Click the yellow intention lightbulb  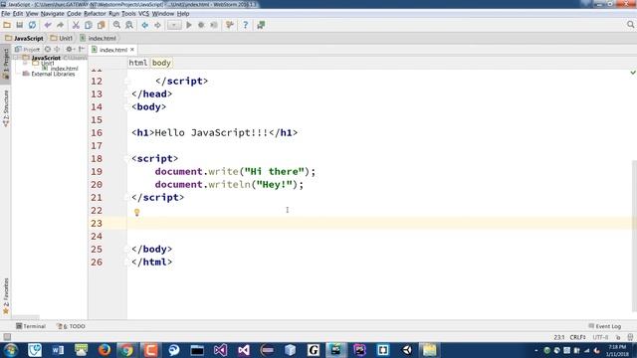click(137, 212)
